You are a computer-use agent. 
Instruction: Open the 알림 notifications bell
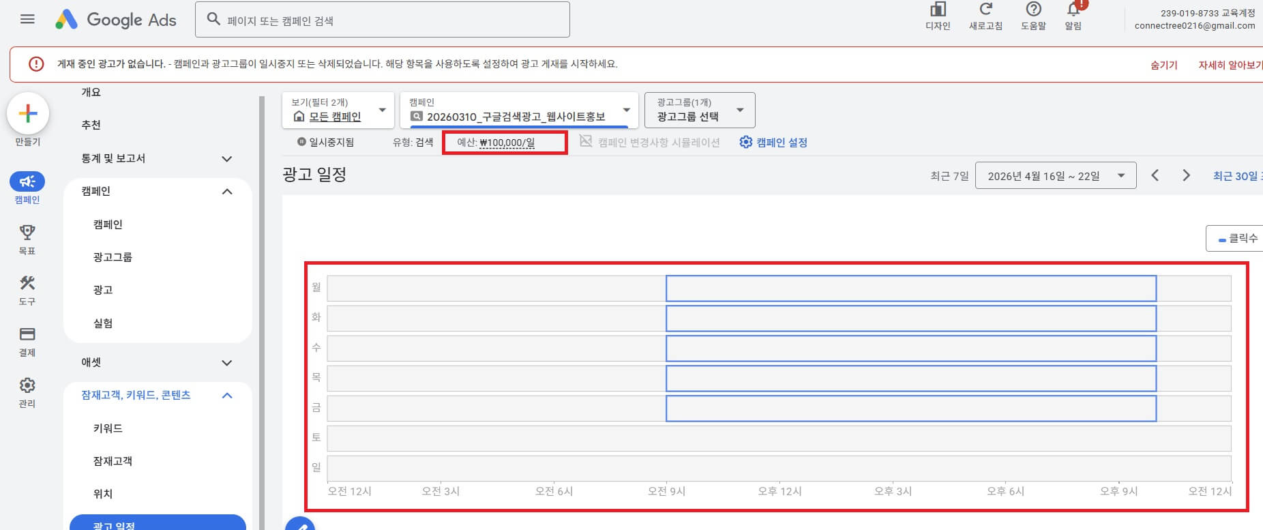(1074, 10)
